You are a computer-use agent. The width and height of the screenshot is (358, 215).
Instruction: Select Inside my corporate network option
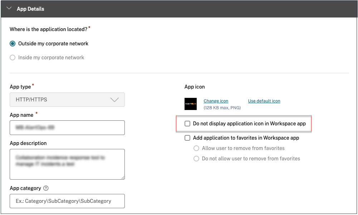pyautogui.click(x=13, y=57)
